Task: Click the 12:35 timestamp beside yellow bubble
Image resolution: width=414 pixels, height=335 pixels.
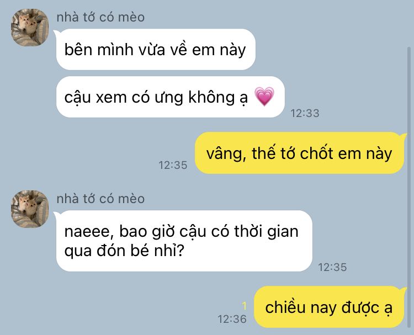Action: (x=173, y=165)
